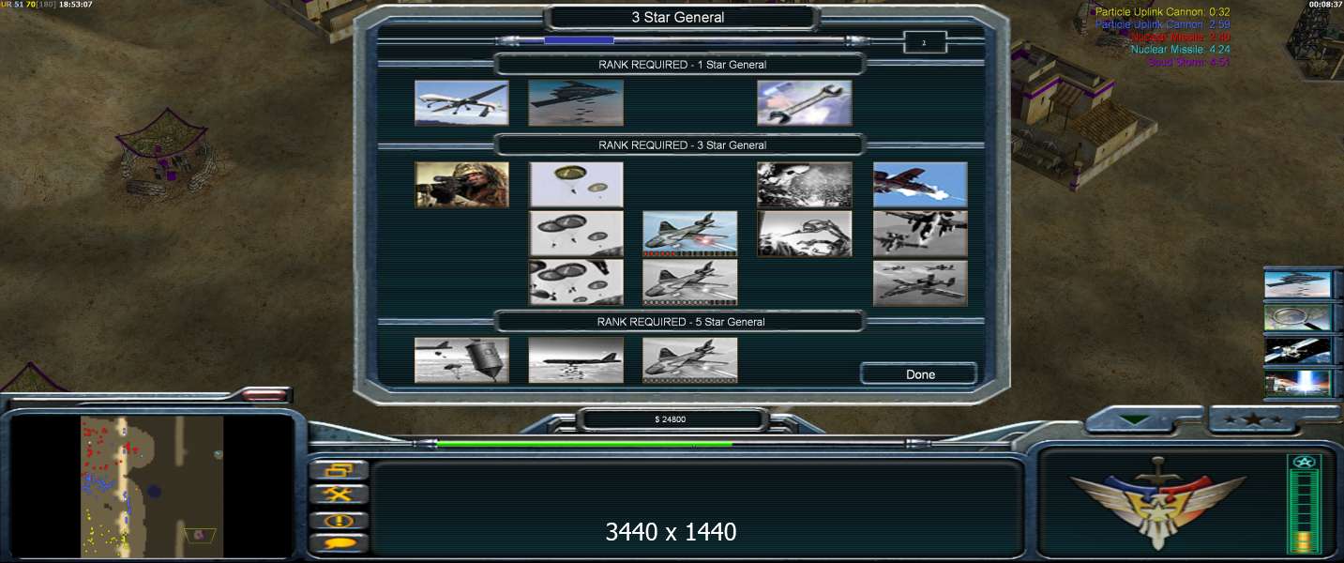
Task: Choose Paradrop level 1 with two parachutes
Action: click(x=576, y=185)
